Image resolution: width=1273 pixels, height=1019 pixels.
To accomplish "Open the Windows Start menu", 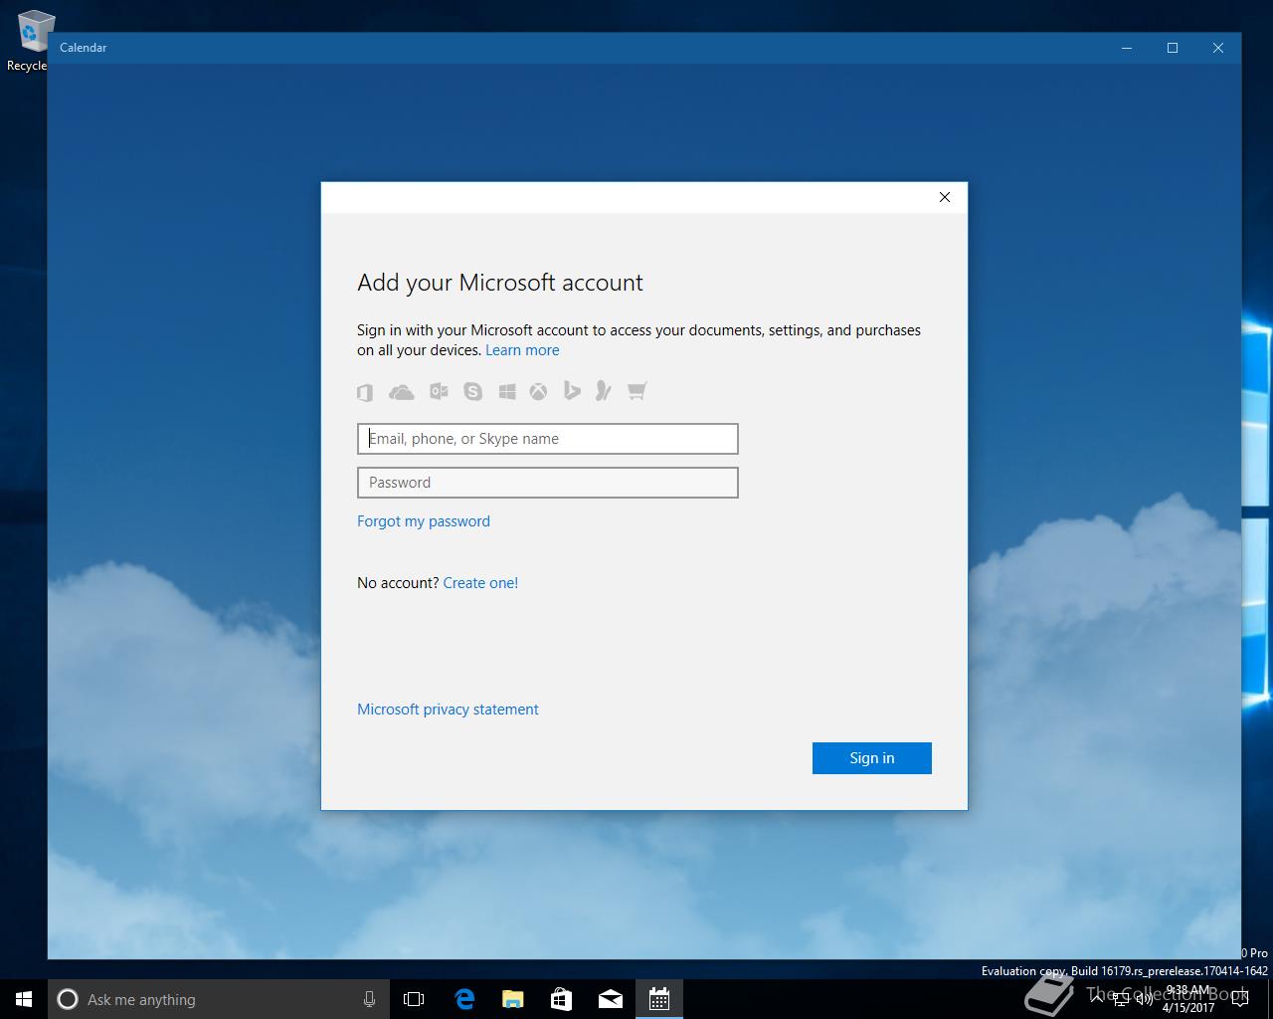I will 24,999.
